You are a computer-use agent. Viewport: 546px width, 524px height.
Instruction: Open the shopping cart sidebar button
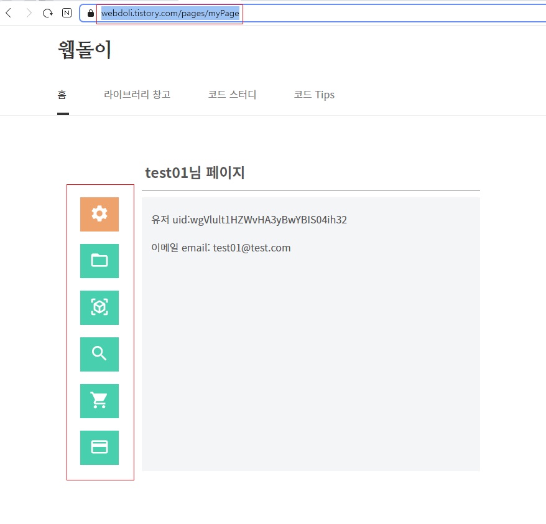coord(99,401)
